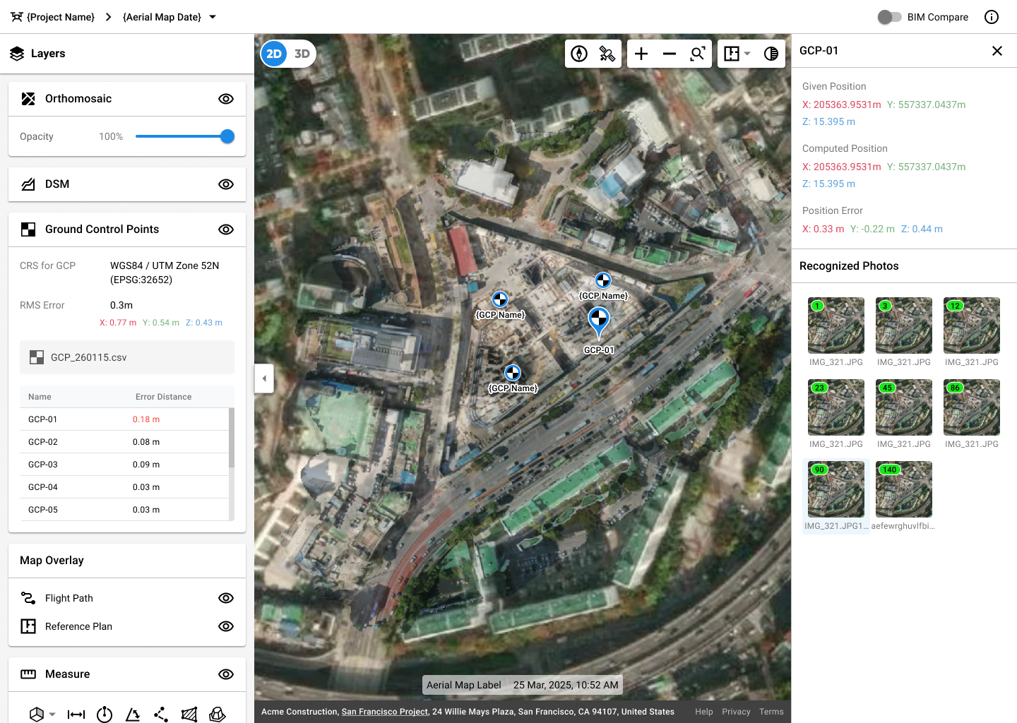Open the info icon beside BIM Compare

(x=992, y=17)
